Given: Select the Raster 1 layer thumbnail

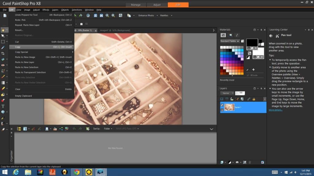Looking at the screenshot, I should [229, 107].
